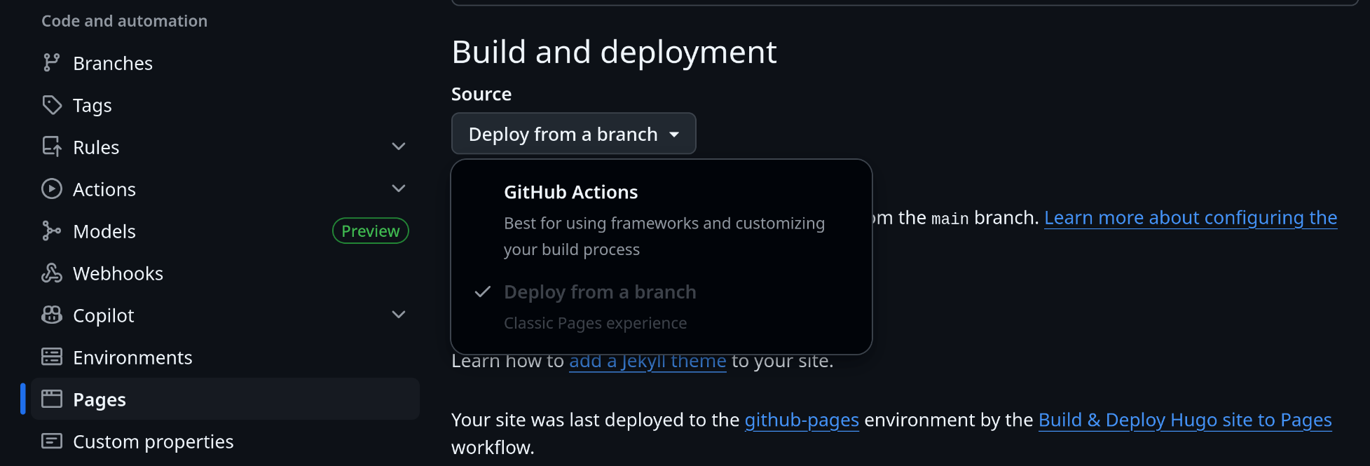Screen dimensions: 1370x466
Task: Open Tags settings page
Action: [x=225, y=105]
